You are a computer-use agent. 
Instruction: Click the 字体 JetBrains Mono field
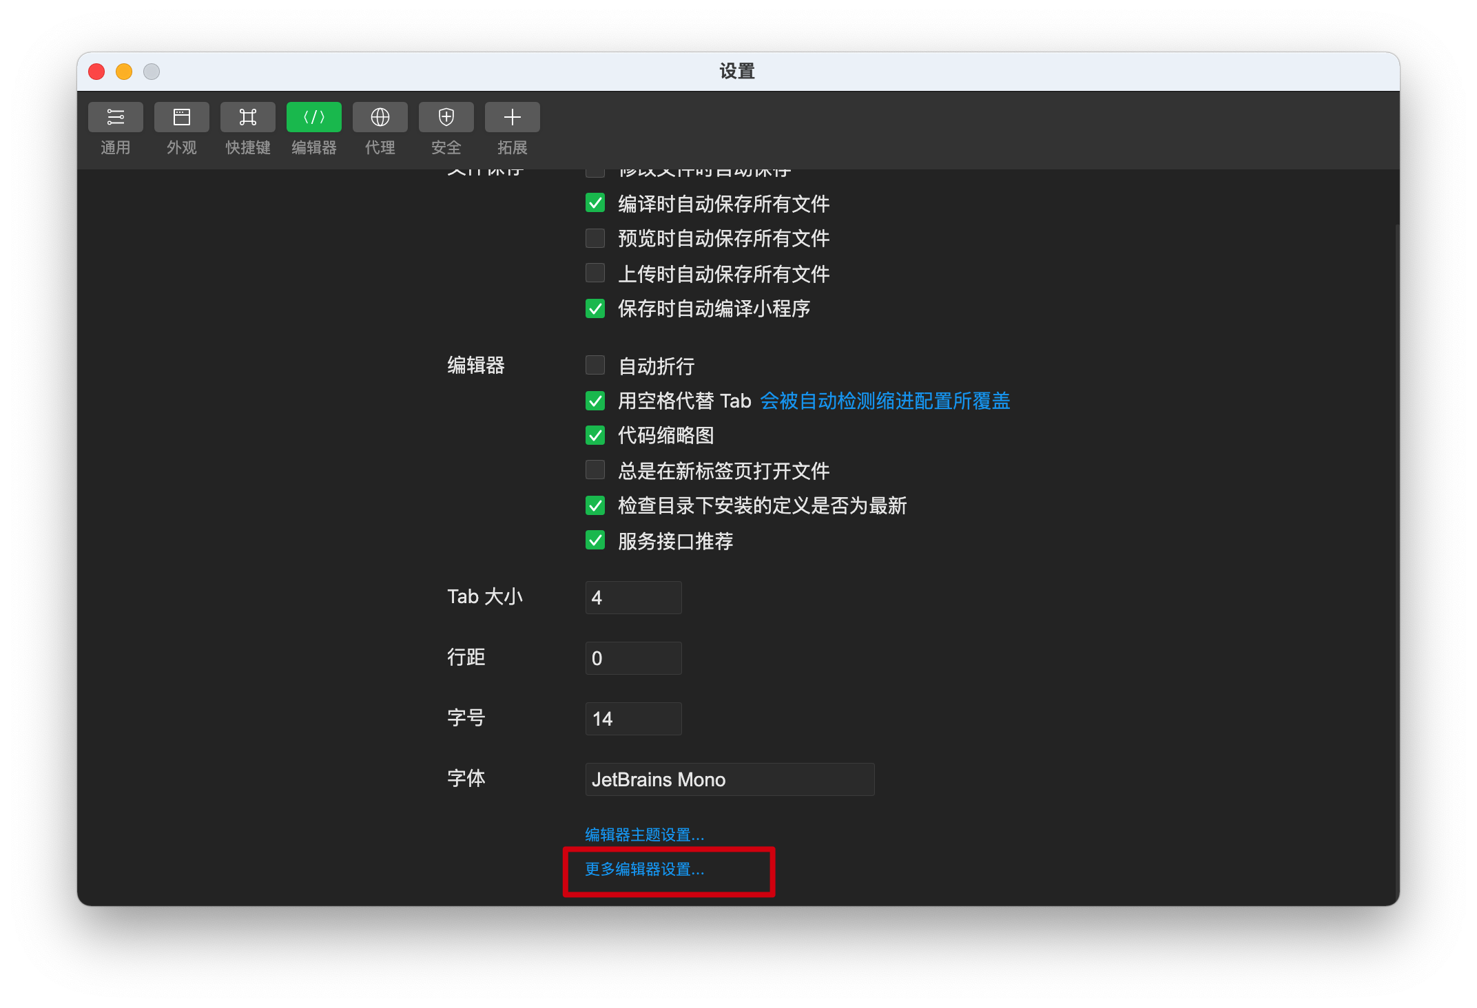[x=729, y=779]
